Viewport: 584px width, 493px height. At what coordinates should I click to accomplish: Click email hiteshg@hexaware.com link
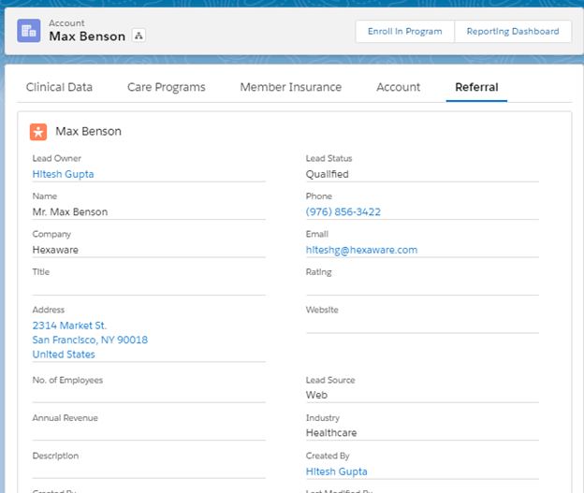[361, 250]
